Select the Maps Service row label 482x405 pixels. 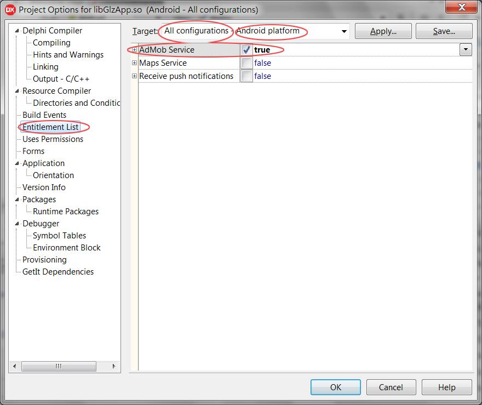[163, 62]
